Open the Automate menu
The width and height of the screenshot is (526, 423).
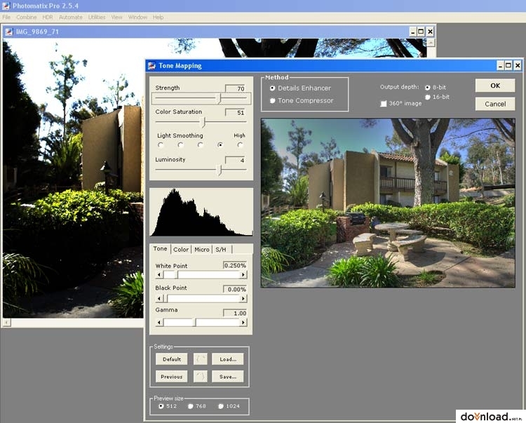[x=71, y=17]
